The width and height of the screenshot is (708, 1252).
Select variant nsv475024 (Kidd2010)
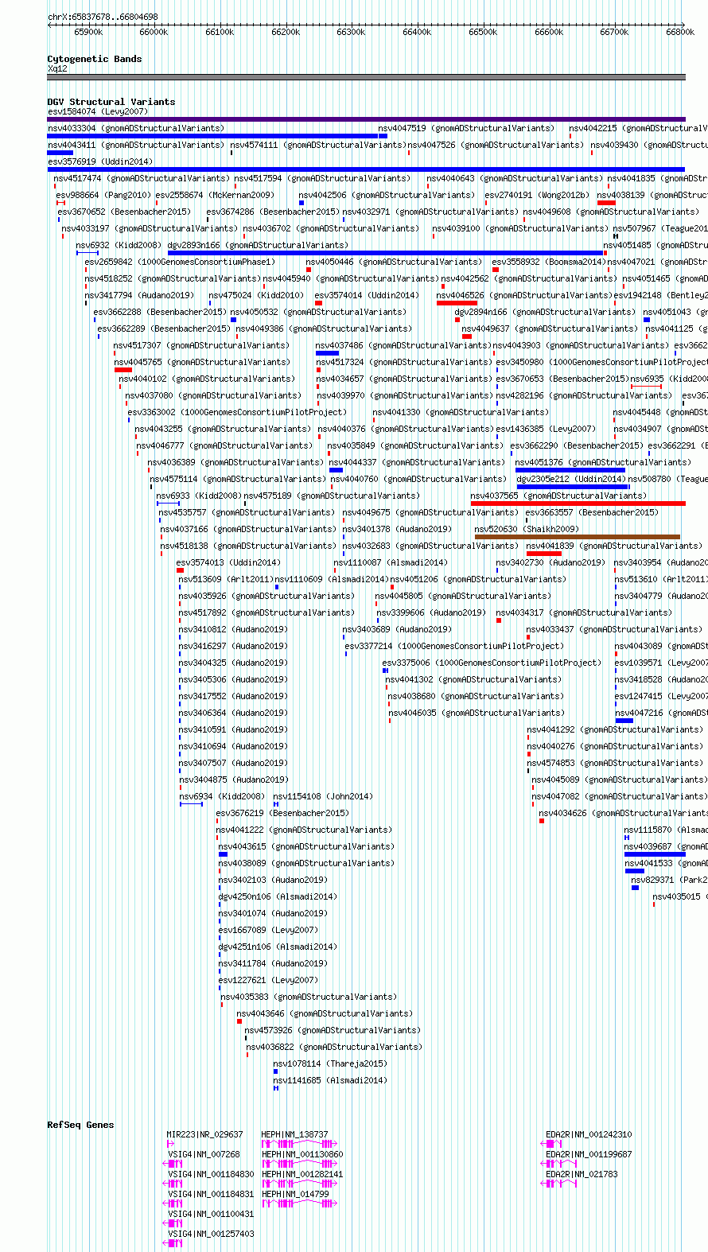tap(256, 295)
